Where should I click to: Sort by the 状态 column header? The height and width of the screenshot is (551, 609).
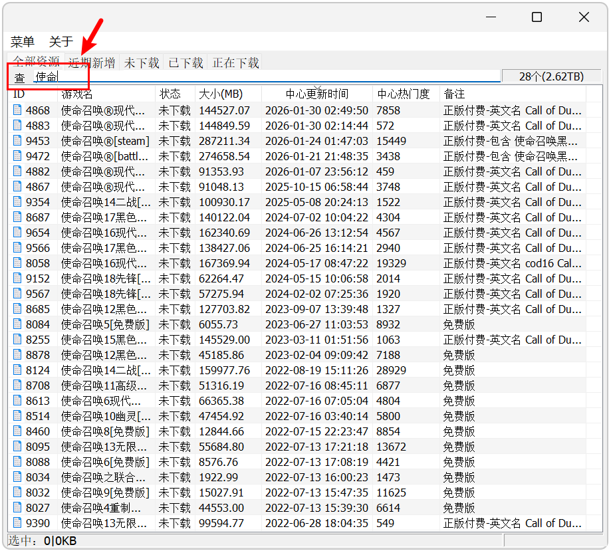click(x=175, y=94)
